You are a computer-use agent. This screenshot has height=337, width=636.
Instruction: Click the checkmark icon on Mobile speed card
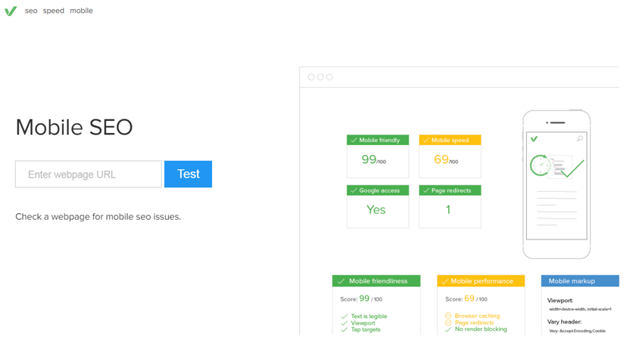pyautogui.click(x=426, y=140)
